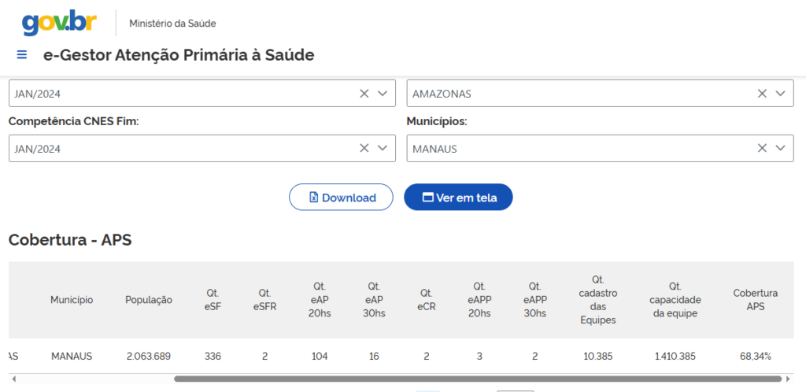Click the Ministério da Saúde header link
The image size is (806, 392).
click(172, 24)
